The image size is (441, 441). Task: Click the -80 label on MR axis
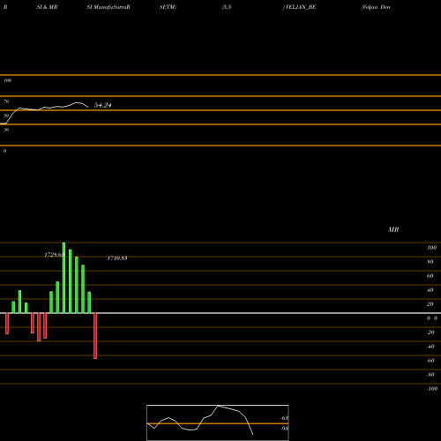(x=430, y=375)
